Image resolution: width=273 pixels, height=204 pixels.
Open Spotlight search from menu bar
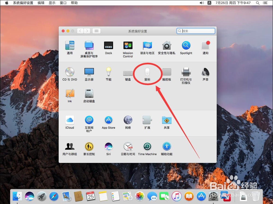coord(258,3)
